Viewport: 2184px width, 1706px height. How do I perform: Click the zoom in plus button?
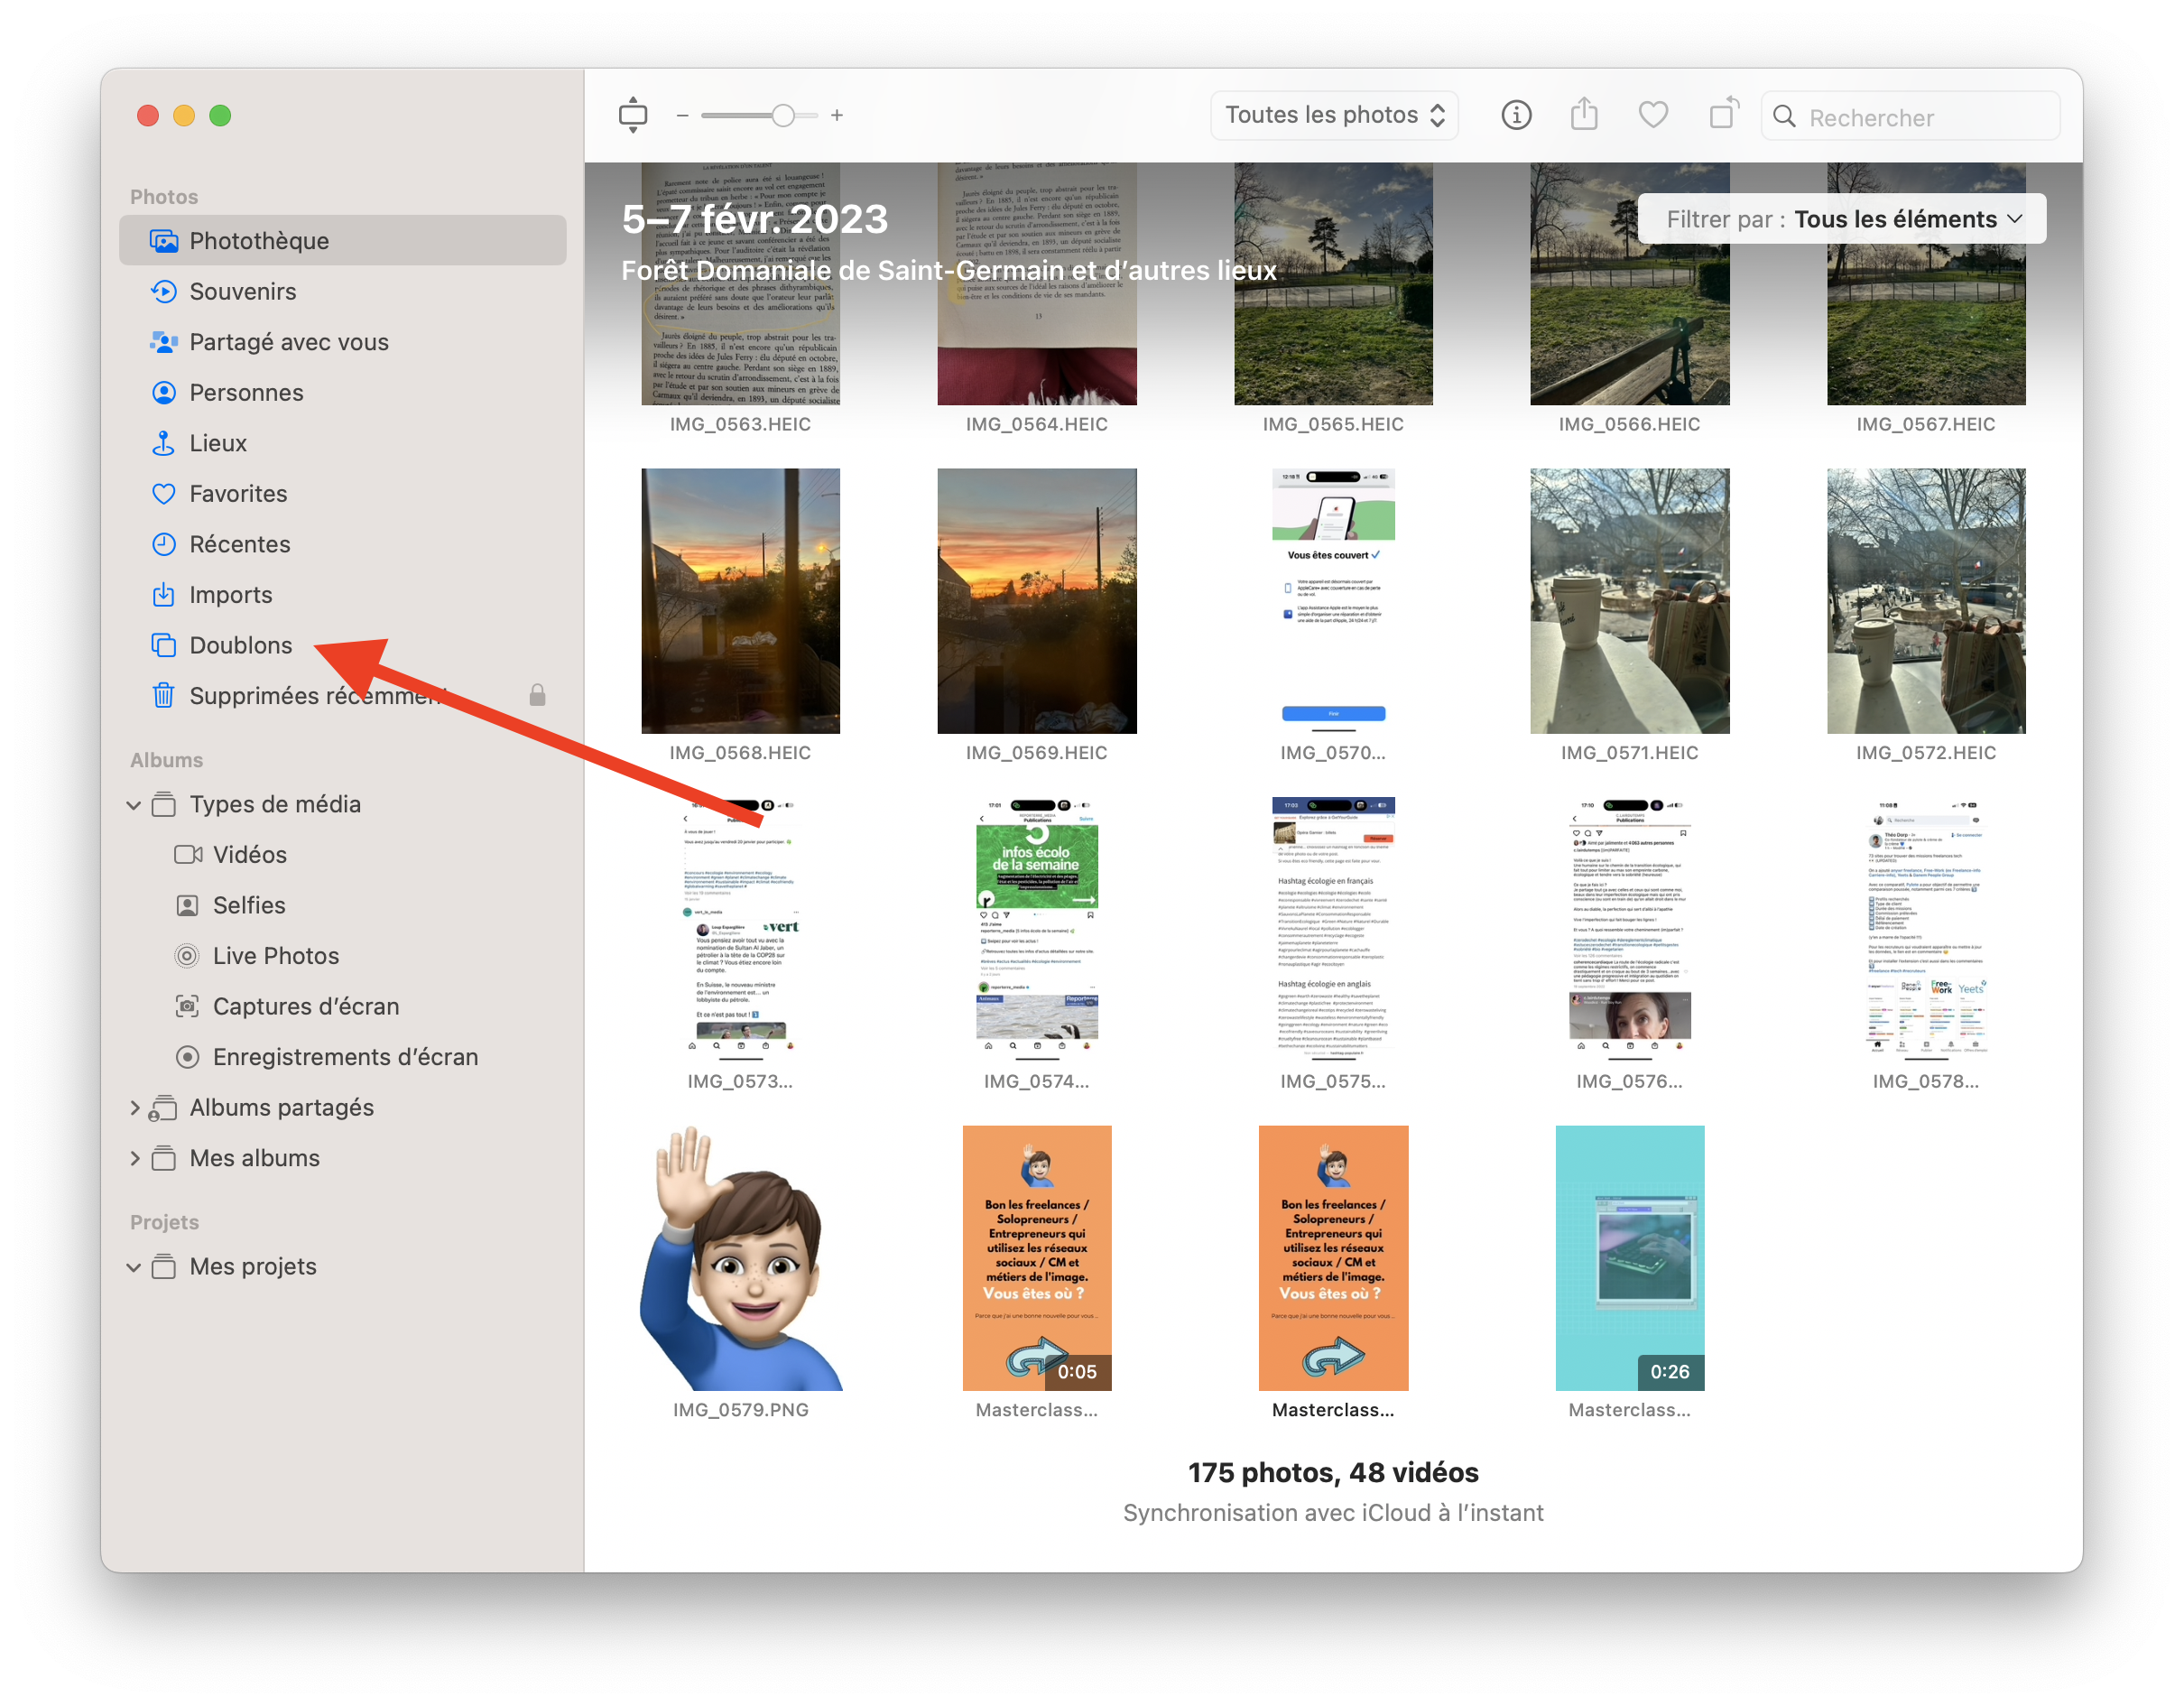[x=837, y=116]
